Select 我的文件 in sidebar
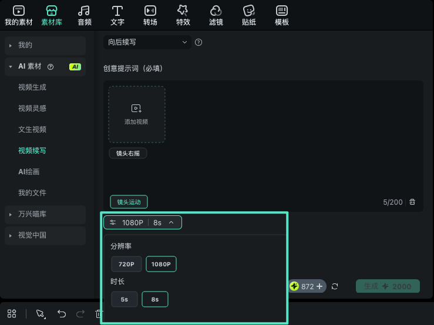The width and height of the screenshot is (434, 325). tap(32, 193)
